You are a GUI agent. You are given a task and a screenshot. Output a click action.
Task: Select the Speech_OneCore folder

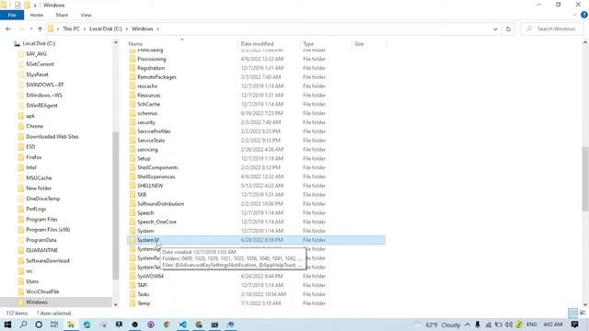click(156, 222)
